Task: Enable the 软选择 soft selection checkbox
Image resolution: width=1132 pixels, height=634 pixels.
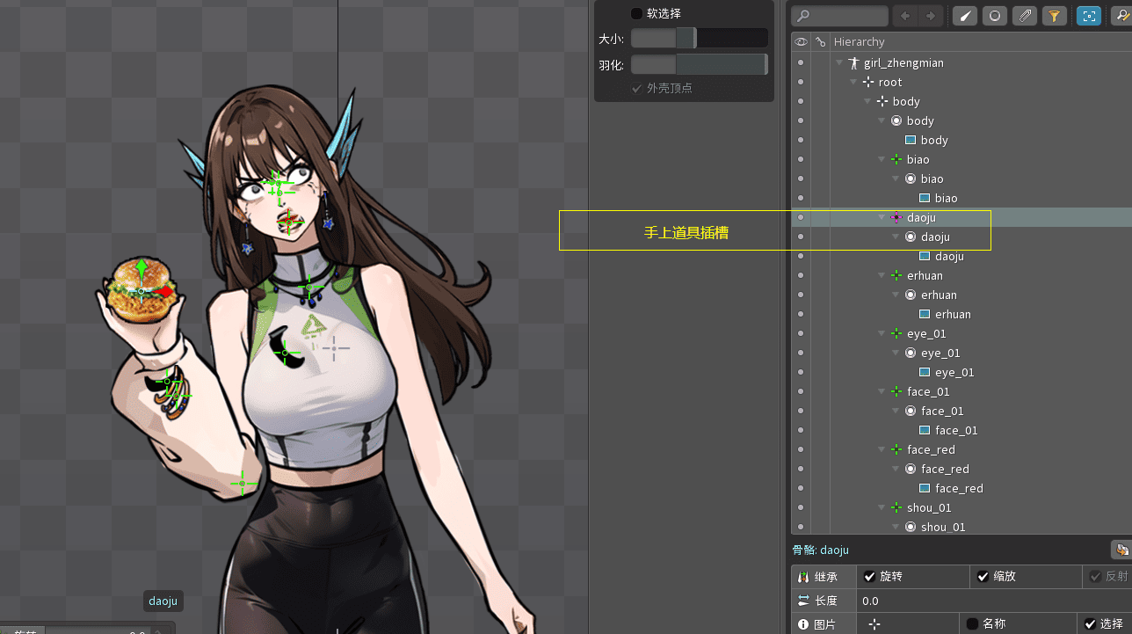Action: pos(637,14)
